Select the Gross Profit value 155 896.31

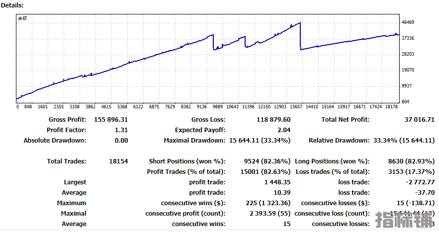[x=111, y=120]
